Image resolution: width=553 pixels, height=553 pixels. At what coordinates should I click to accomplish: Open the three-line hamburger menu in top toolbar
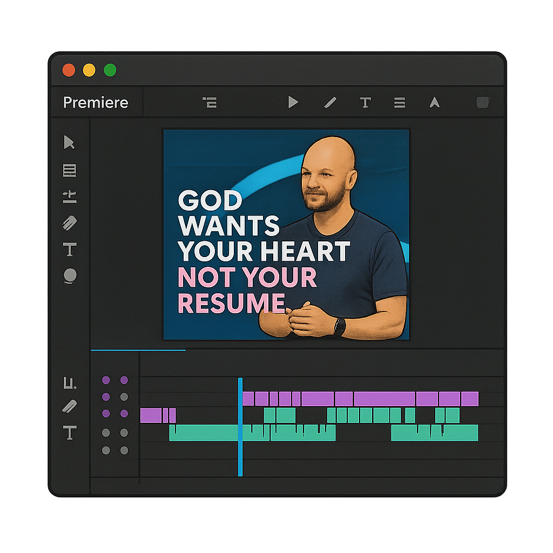pyautogui.click(x=400, y=103)
